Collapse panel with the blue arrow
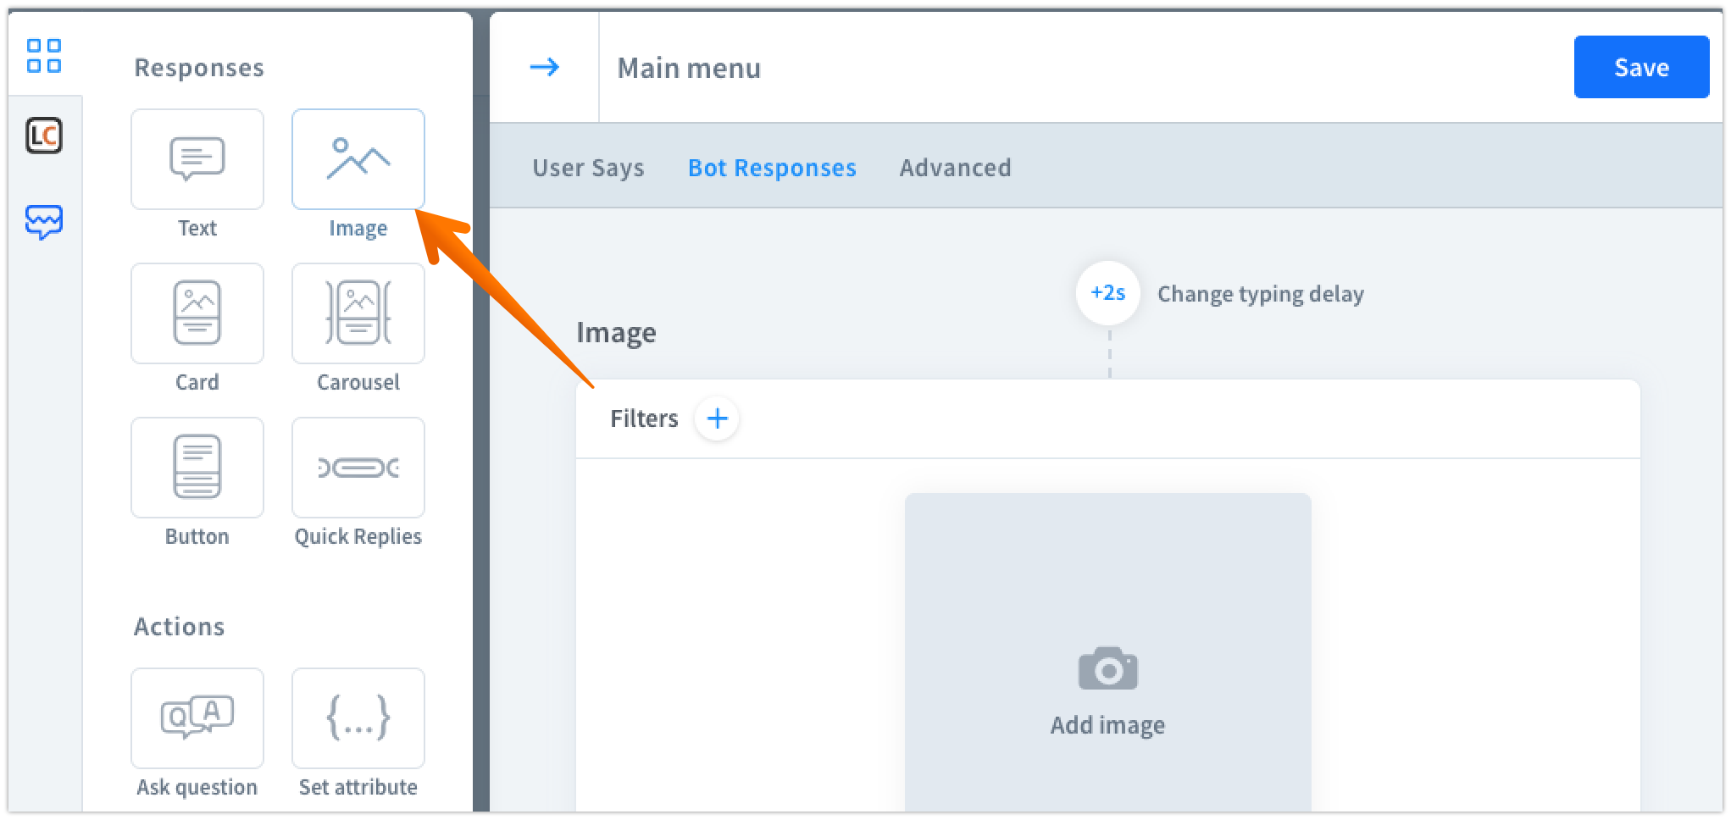Image resolution: width=1731 pixels, height=820 pixels. pyautogui.click(x=544, y=67)
